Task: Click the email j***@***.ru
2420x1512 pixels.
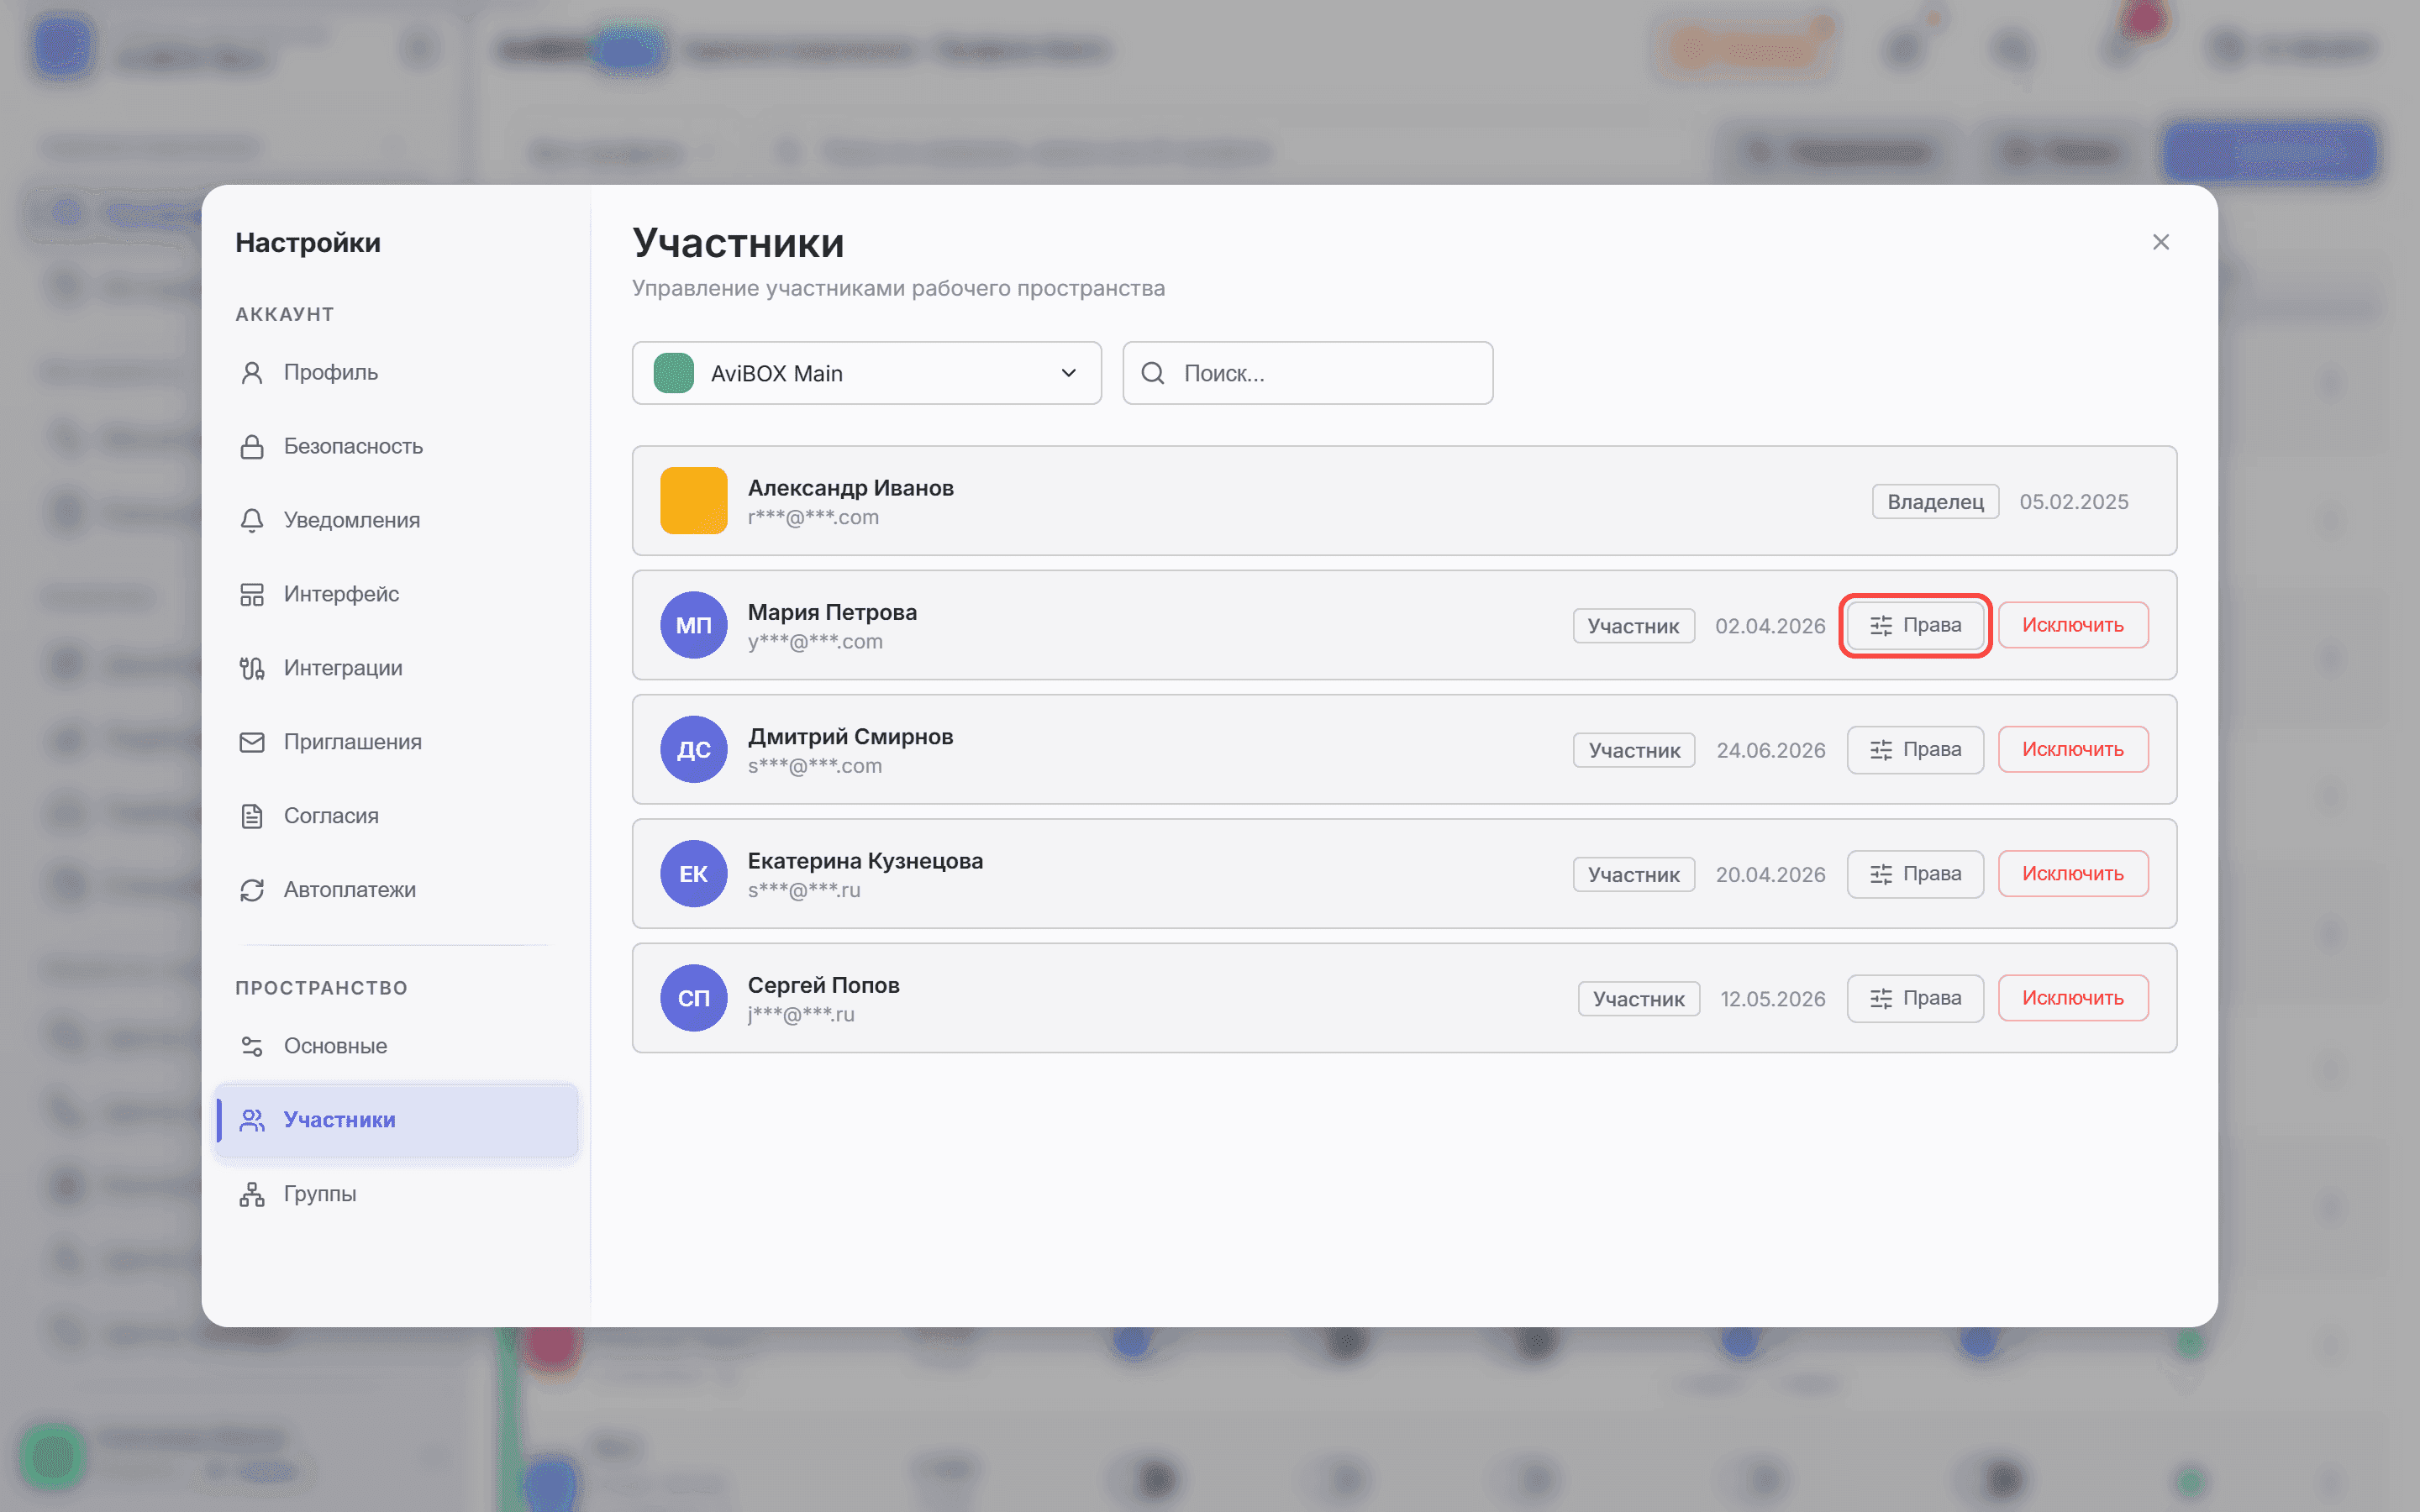Action: tap(801, 1015)
